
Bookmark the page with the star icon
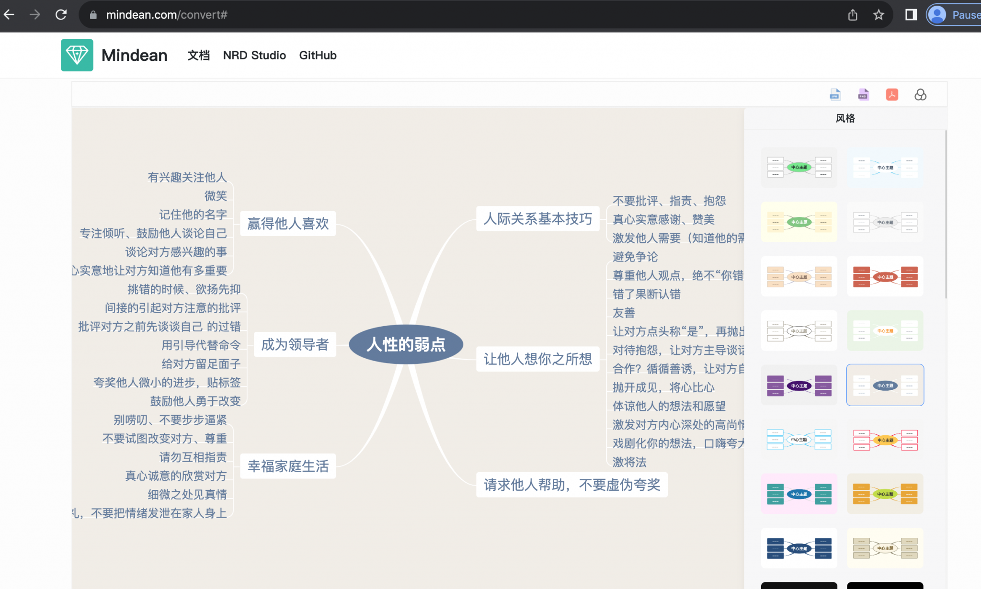[x=878, y=14]
